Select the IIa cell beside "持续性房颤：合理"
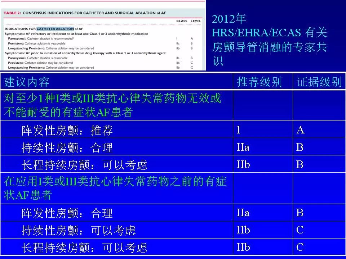Viewport: 346px width, 259px height. point(242,147)
